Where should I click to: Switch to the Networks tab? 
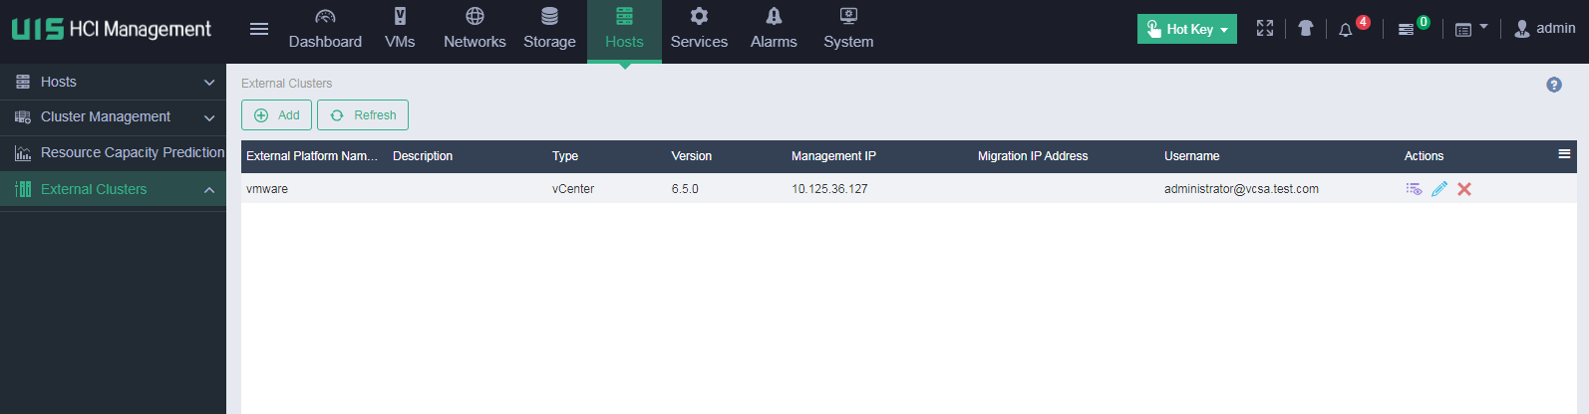coord(475,30)
